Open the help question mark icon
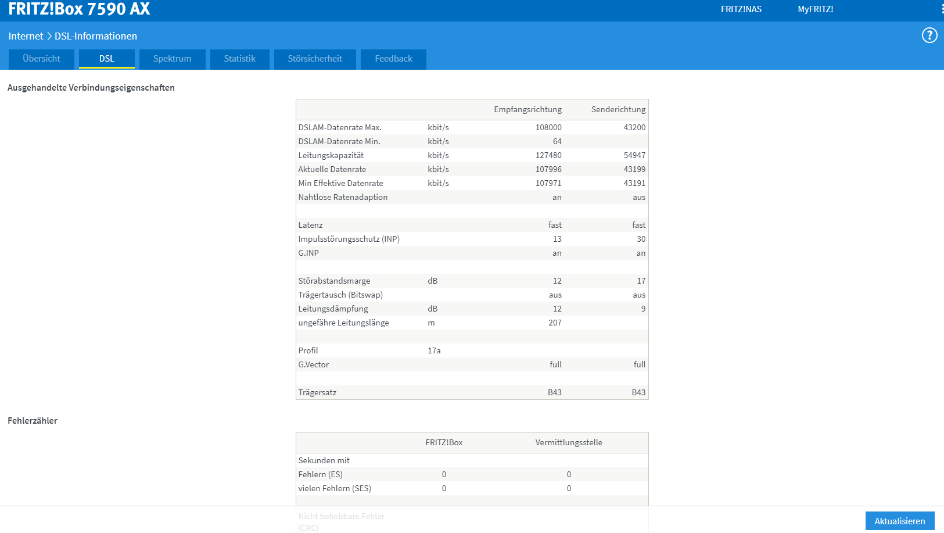 point(929,35)
